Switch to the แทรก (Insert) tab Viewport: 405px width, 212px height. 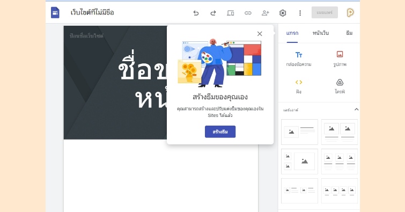coord(292,33)
